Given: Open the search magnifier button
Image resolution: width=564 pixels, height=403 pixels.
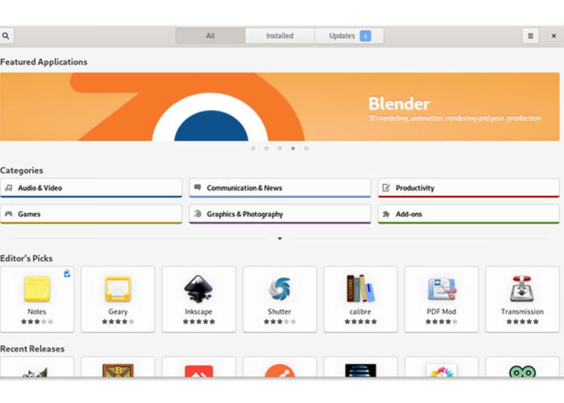Looking at the screenshot, I should point(6,36).
